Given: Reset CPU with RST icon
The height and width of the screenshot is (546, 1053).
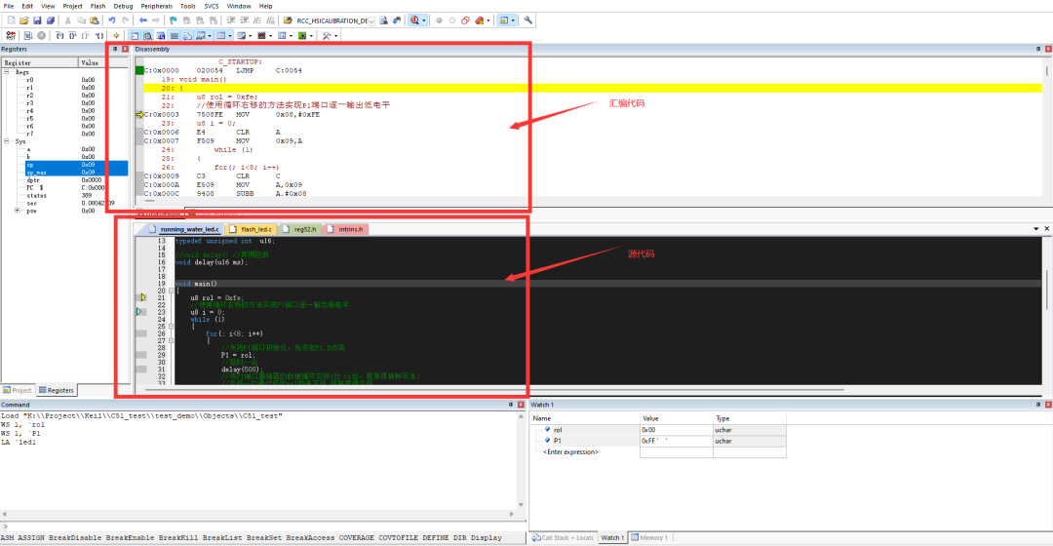Looking at the screenshot, I should 11,36.
